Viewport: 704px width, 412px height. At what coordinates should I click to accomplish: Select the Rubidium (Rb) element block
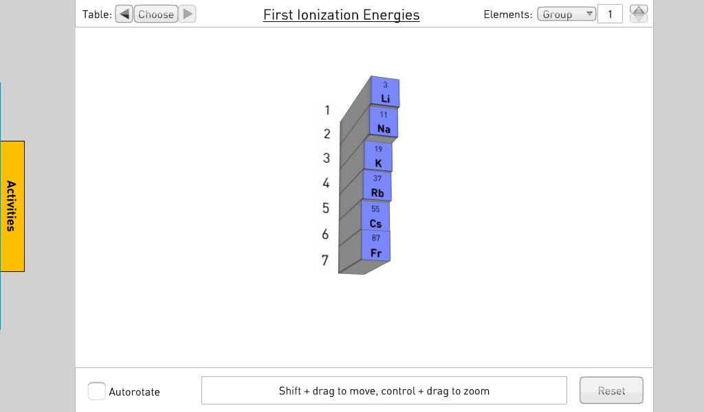377,187
